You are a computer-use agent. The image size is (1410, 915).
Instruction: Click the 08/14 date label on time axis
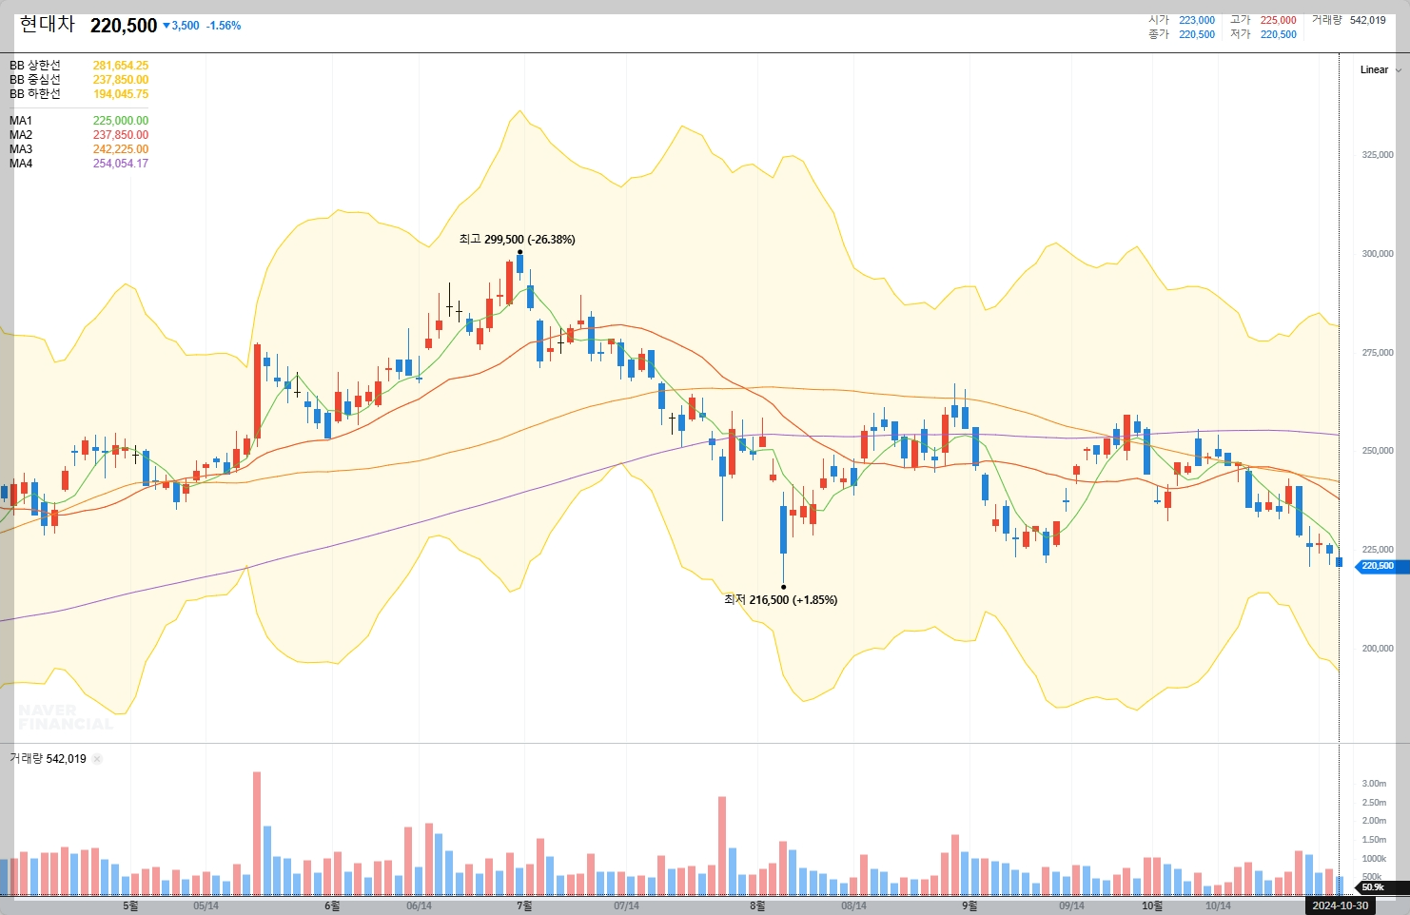[853, 905]
